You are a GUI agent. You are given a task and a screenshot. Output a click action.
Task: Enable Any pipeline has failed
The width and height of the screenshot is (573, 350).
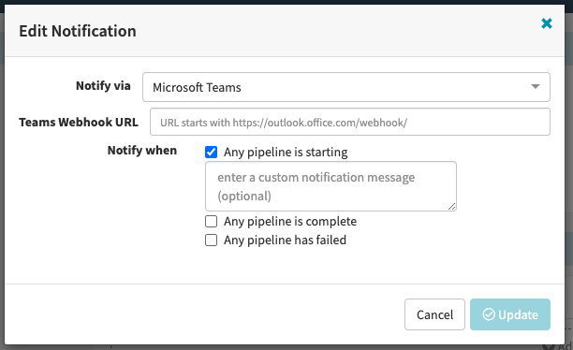212,240
